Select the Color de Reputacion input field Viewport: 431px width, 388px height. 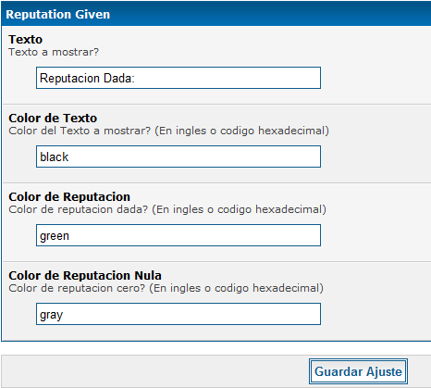pos(179,235)
